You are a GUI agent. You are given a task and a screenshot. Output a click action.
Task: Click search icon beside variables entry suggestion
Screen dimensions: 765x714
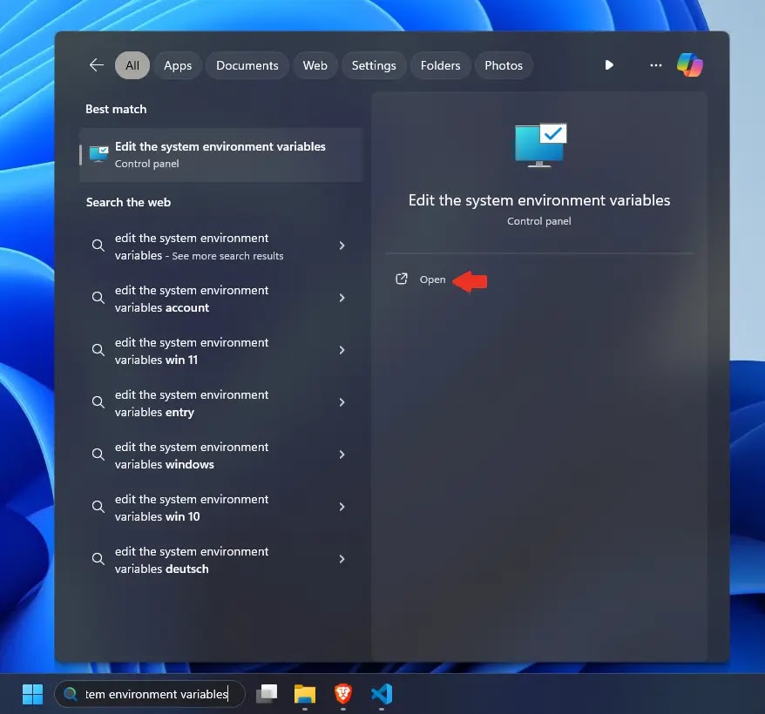[98, 402]
